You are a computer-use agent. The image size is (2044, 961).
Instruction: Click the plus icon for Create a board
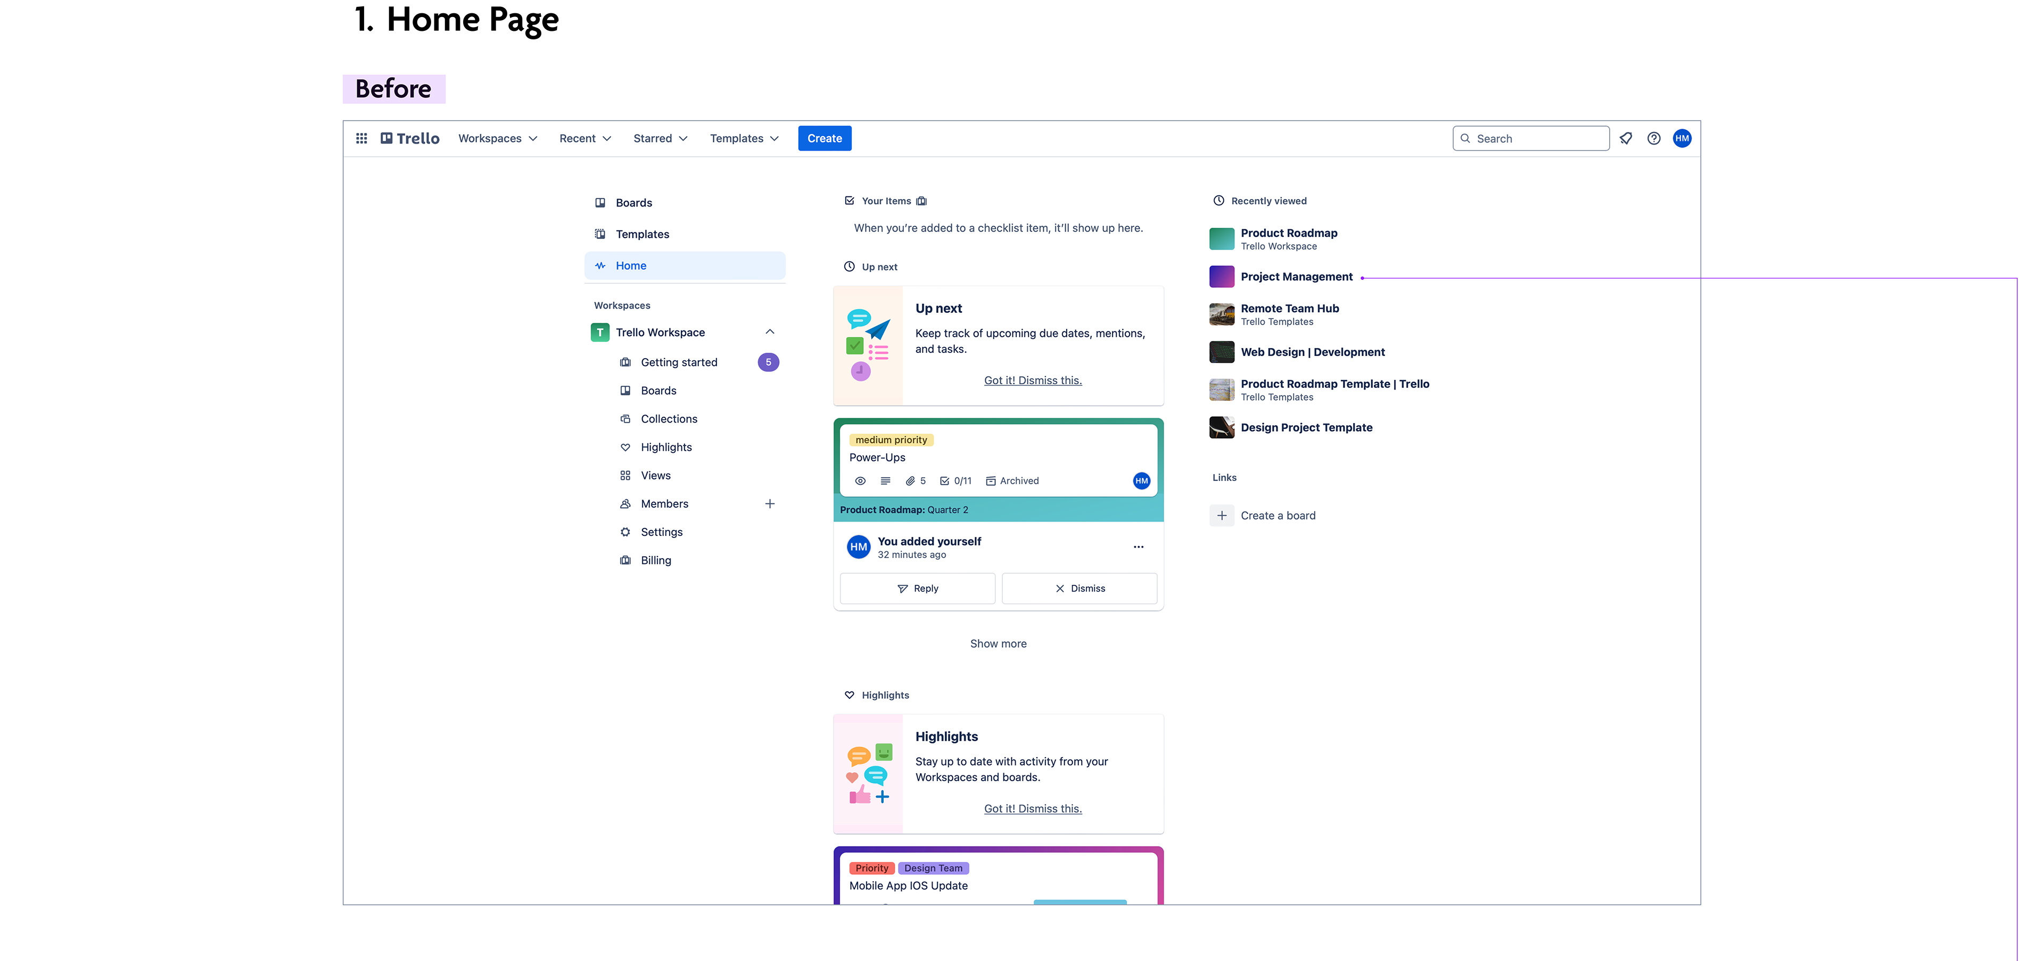1222,516
